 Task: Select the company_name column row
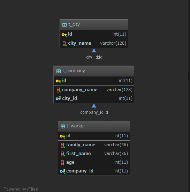coord(94,90)
